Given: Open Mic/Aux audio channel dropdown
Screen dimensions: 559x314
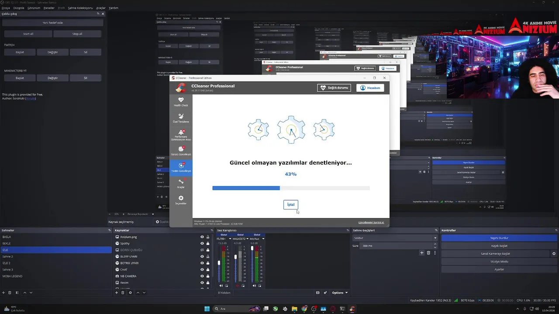Looking at the screenshot, I should [263, 239].
